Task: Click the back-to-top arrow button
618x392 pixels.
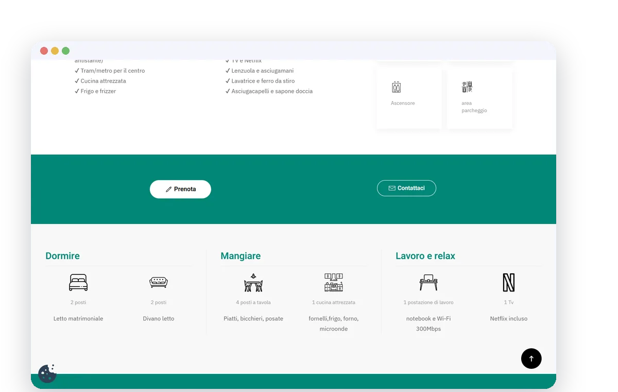Action: tap(531, 358)
